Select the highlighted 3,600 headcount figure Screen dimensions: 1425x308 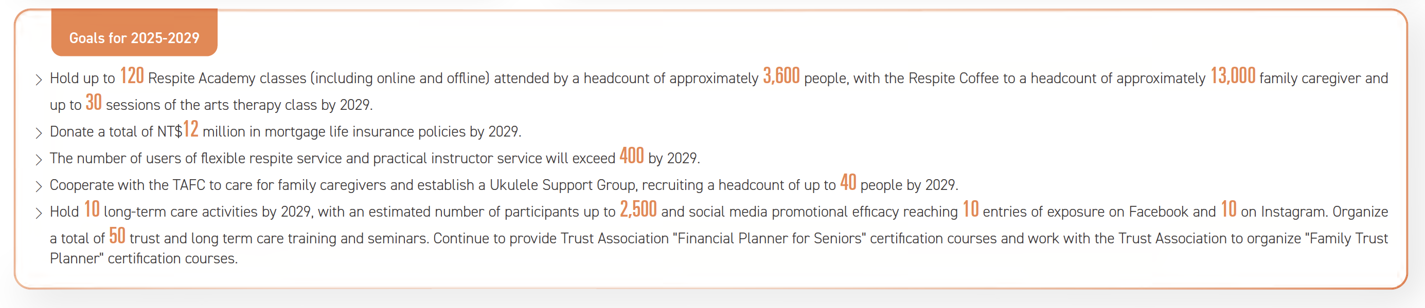(781, 75)
